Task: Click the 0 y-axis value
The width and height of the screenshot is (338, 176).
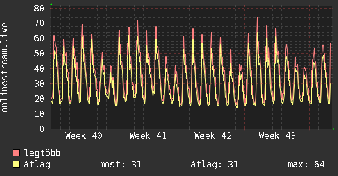Action: point(42,129)
